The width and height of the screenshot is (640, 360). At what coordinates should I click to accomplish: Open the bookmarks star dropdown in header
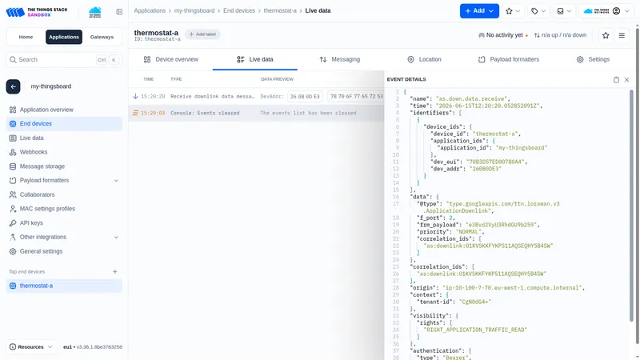pos(513,11)
